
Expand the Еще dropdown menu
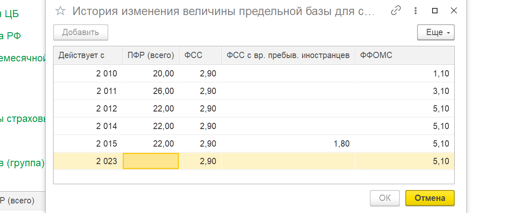[435, 33]
